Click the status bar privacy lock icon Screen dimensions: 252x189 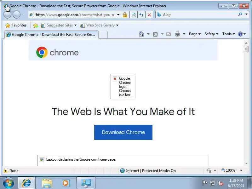coord(209,170)
